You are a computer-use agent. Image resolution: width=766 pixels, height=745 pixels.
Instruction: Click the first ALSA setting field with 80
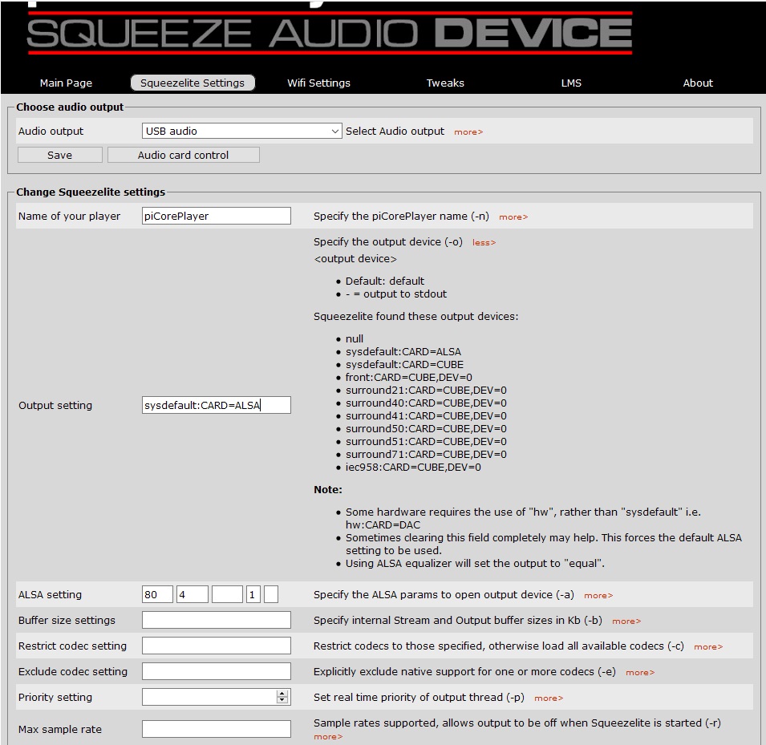157,594
